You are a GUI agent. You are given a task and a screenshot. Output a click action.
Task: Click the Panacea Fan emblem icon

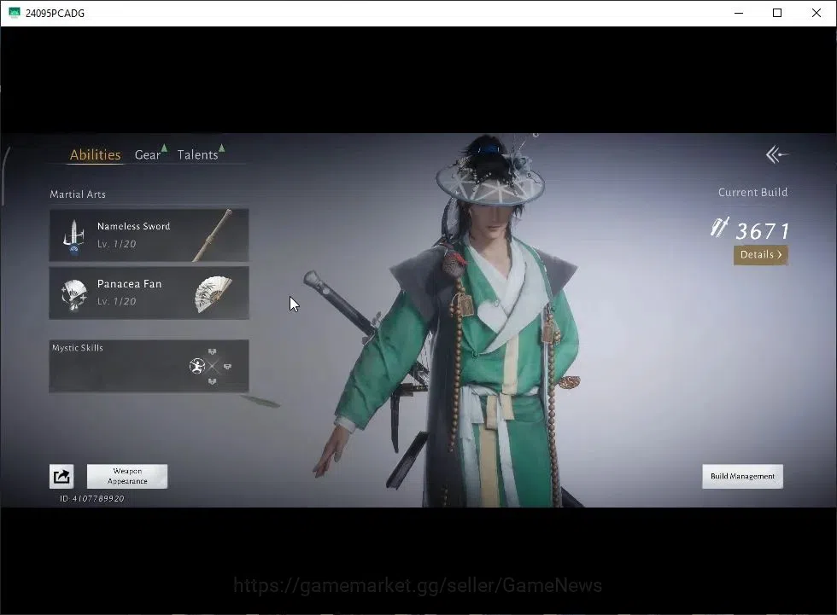[x=74, y=295]
